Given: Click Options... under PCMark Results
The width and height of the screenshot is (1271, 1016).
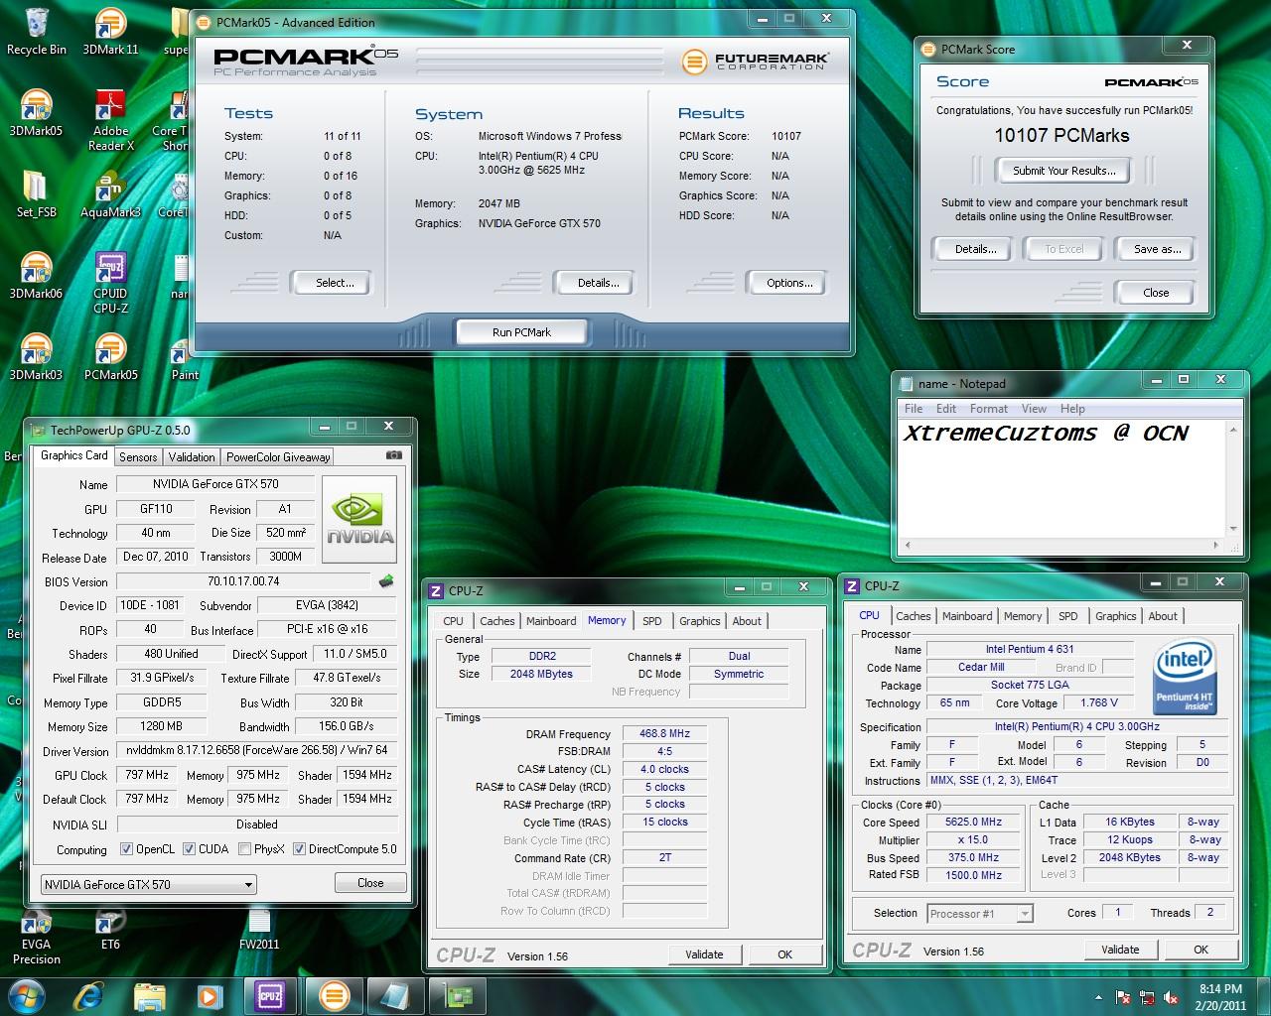Looking at the screenshot, I should coord(789,283).
